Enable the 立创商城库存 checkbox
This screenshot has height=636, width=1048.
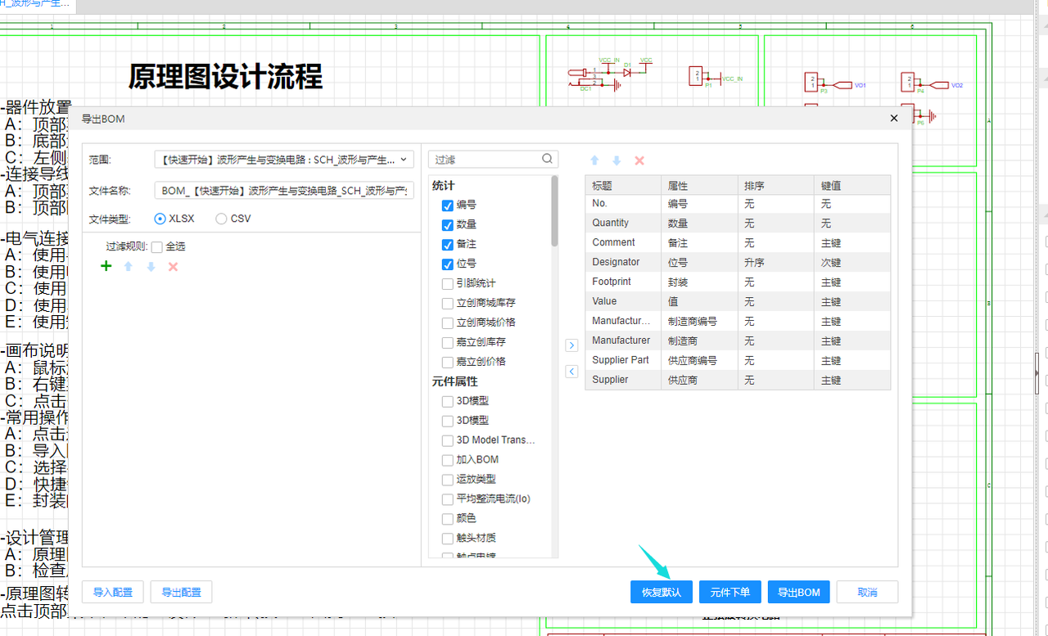448,303
